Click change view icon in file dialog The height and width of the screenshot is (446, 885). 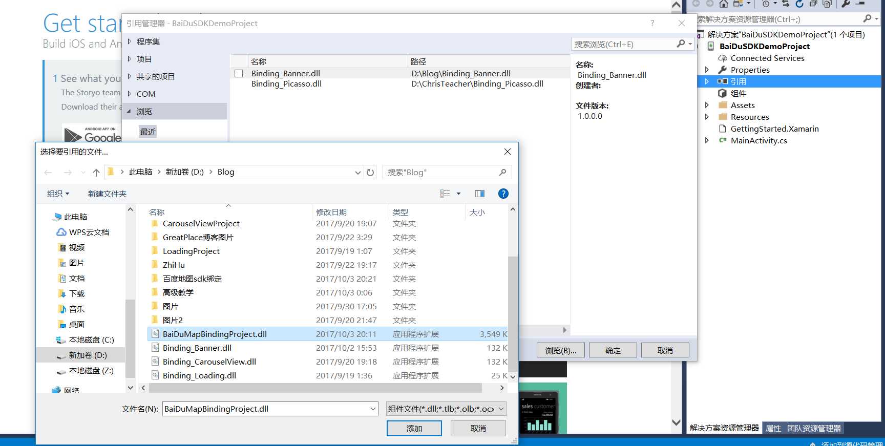coord(445,194)
